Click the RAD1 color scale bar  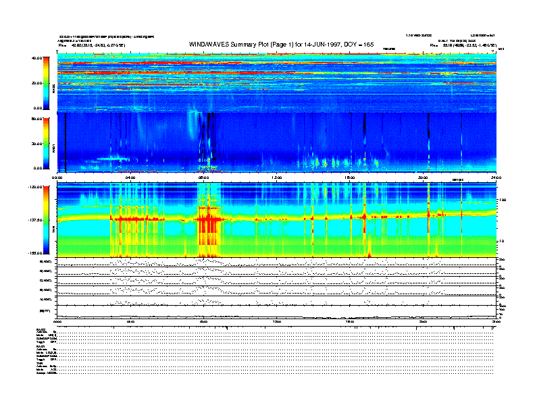coord(46,144)
